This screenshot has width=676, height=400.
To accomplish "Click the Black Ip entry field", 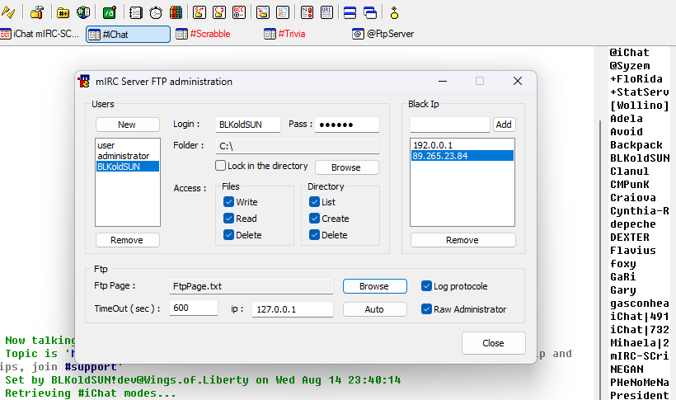I will click(x=449, y=125).
